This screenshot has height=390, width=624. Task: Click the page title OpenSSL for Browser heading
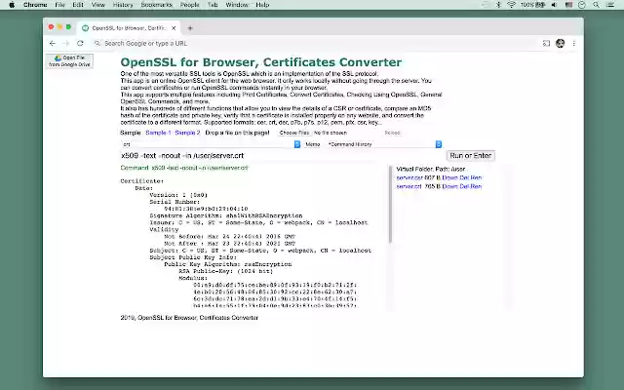(261, 62)
